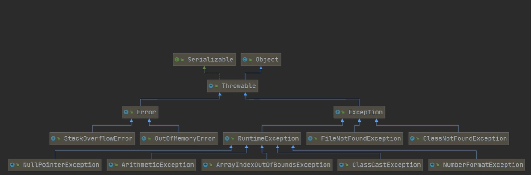Select the ArrayIndexOutOfBoundsException node

point(267,165)
